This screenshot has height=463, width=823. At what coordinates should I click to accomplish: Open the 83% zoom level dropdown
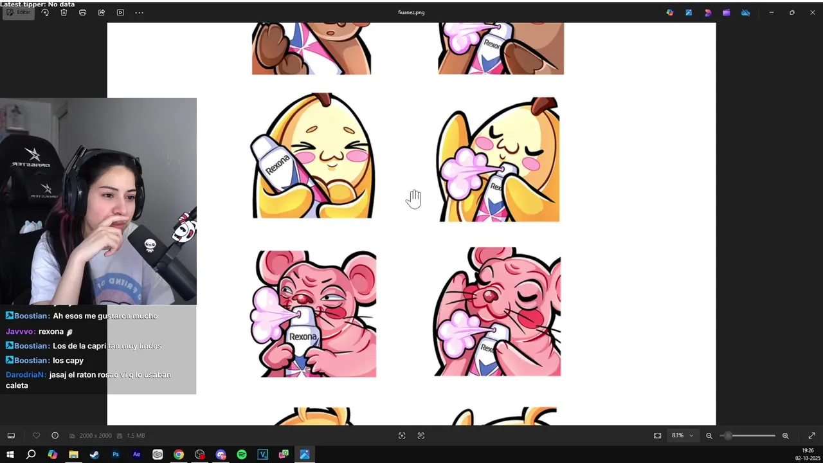[683, 435]
